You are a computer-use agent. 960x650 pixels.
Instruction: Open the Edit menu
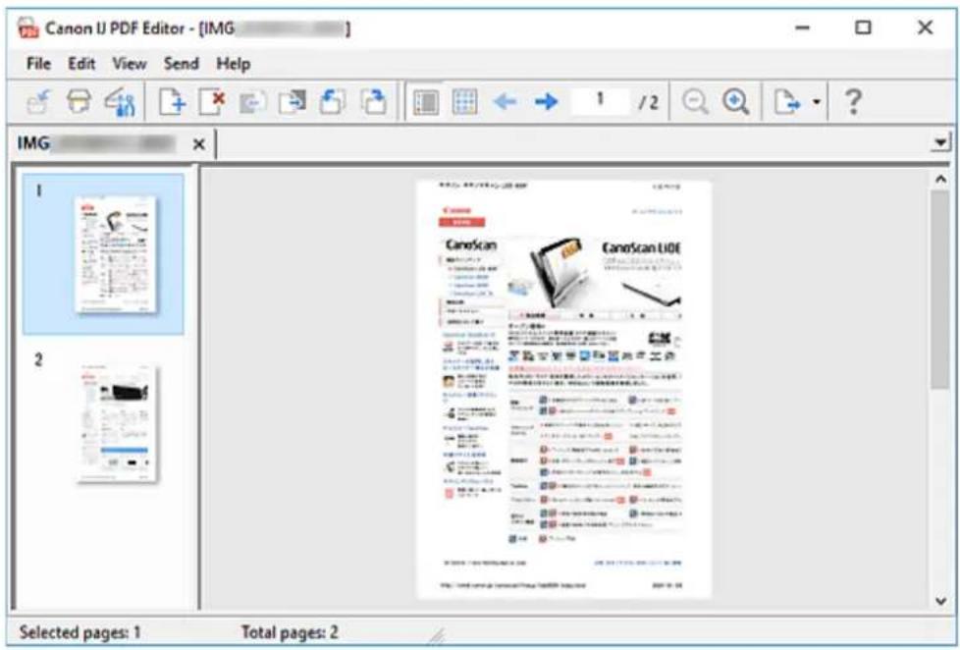pyautogui.click(x=81, y=64)
